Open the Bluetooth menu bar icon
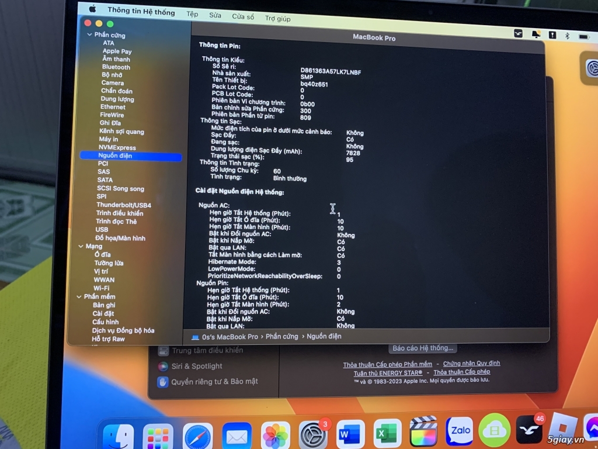This screenshot has width=598, height=449. pyautogui.click(x=567, y=36)
